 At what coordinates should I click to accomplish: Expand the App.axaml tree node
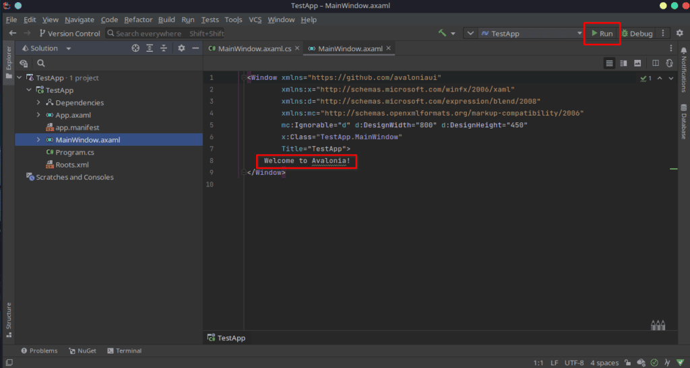38,115
